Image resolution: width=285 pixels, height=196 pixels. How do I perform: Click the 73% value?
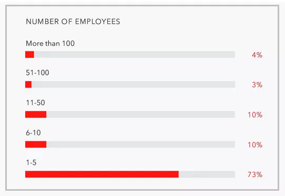tap(255, 174)
